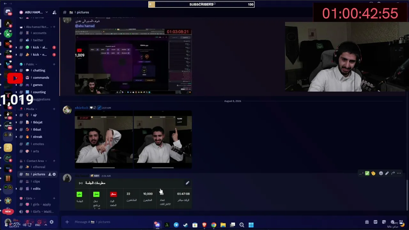Screen dimensions: 409x230
Task: Open the edits channel
Action: pos(37,189)
